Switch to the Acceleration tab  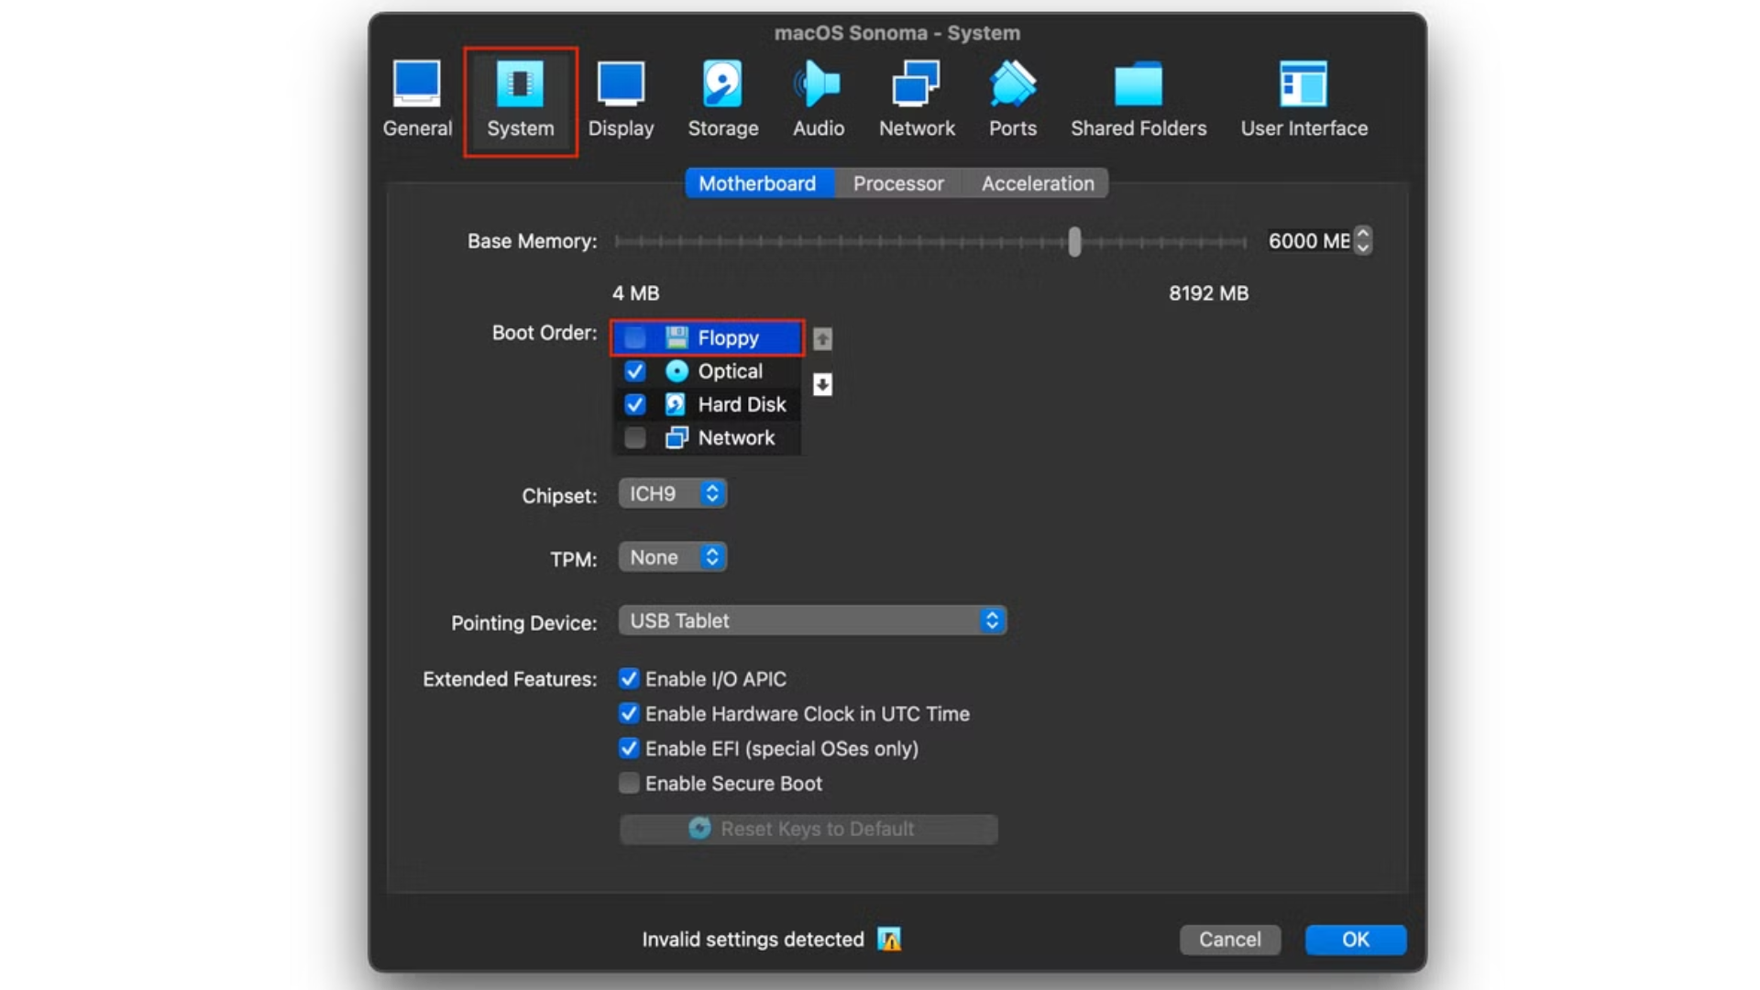click(1038, 183)
